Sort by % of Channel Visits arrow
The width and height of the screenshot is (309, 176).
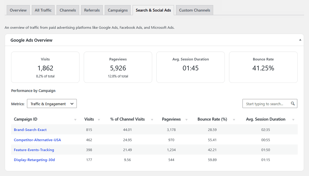pos(152,120)
